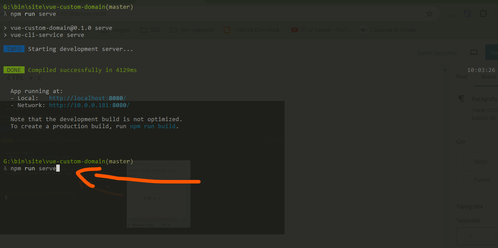498x248 pixels.
Task: Open the SEO bookmarks folder
Action: point(151,30)
